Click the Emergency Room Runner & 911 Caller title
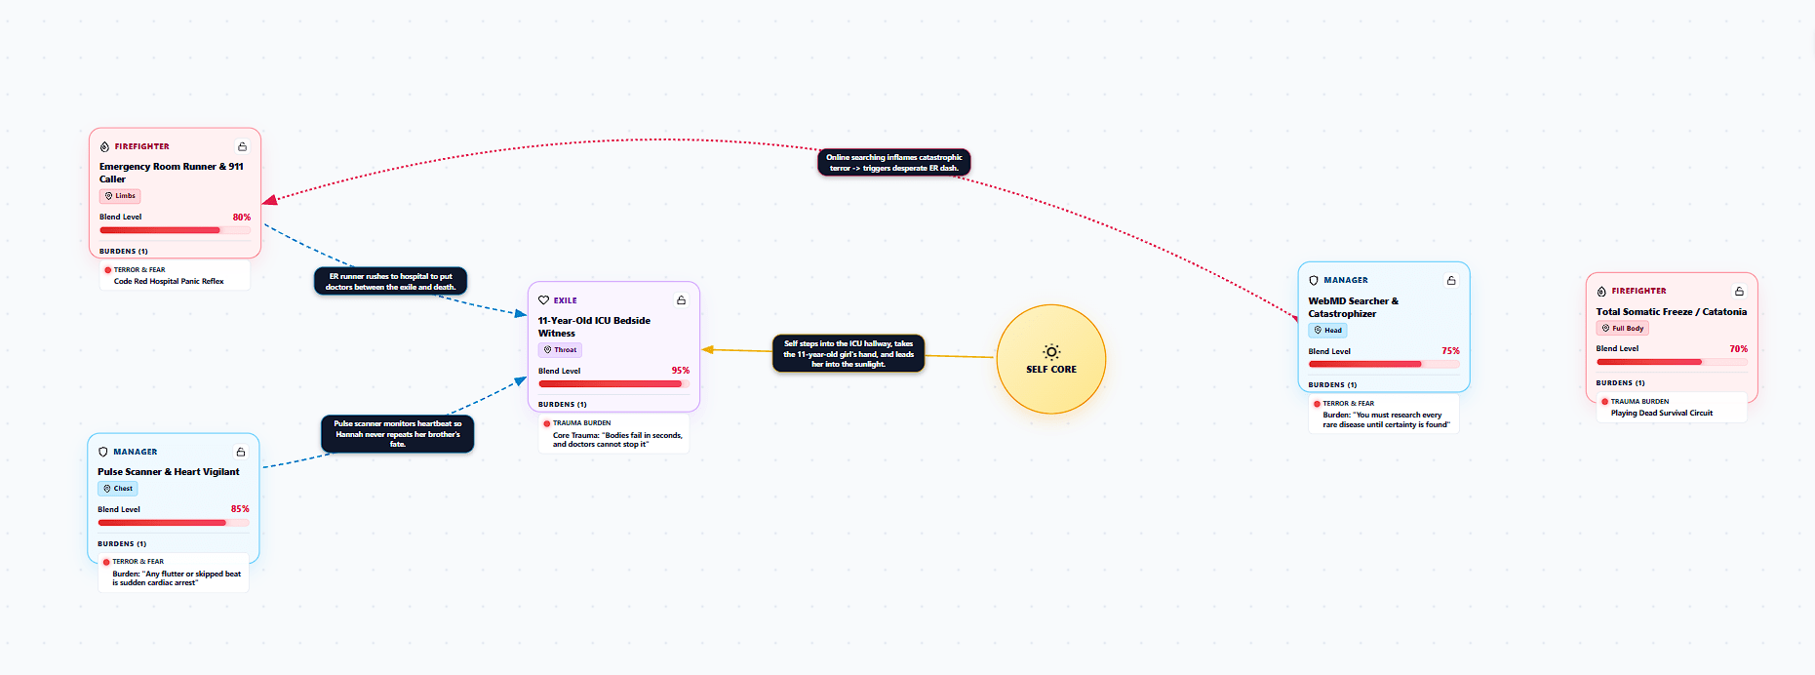1815x675 pixels. [172, 173]
